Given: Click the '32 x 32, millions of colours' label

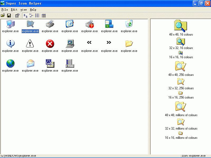Looking at the screenshot, I should pos(181,129).
